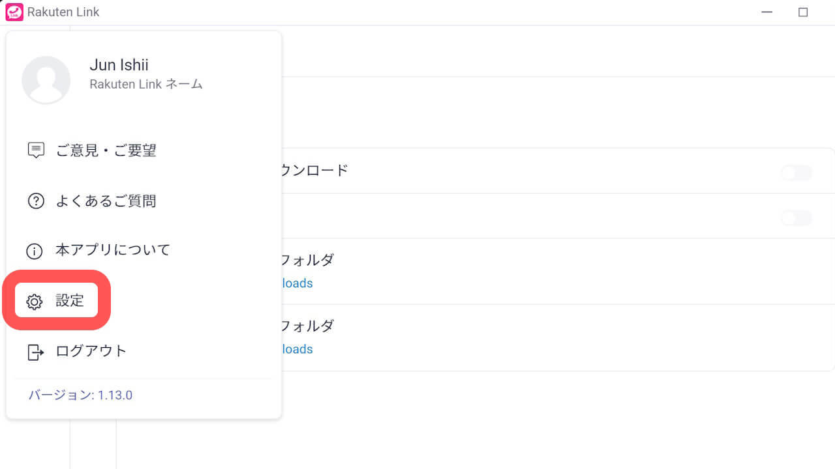Screen dimensions: 835x469
Task: Turn on the second toggle switch below it
Action: [x=795, y=218]
